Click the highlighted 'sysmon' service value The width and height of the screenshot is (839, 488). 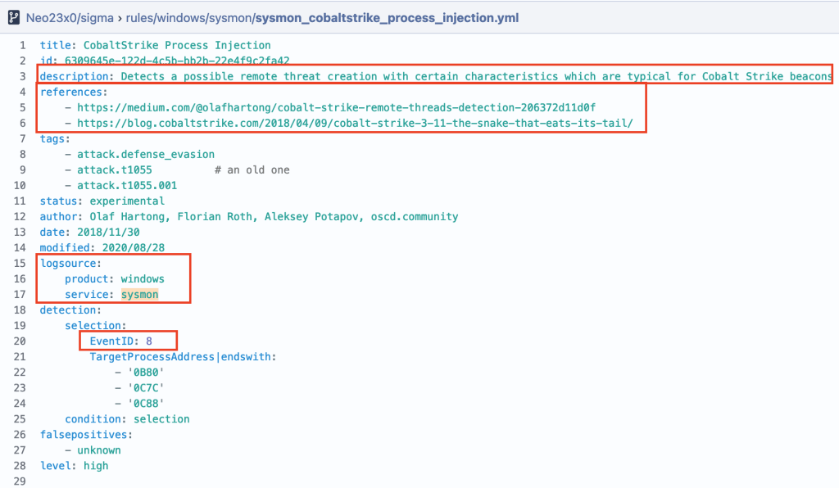(139, 295)
